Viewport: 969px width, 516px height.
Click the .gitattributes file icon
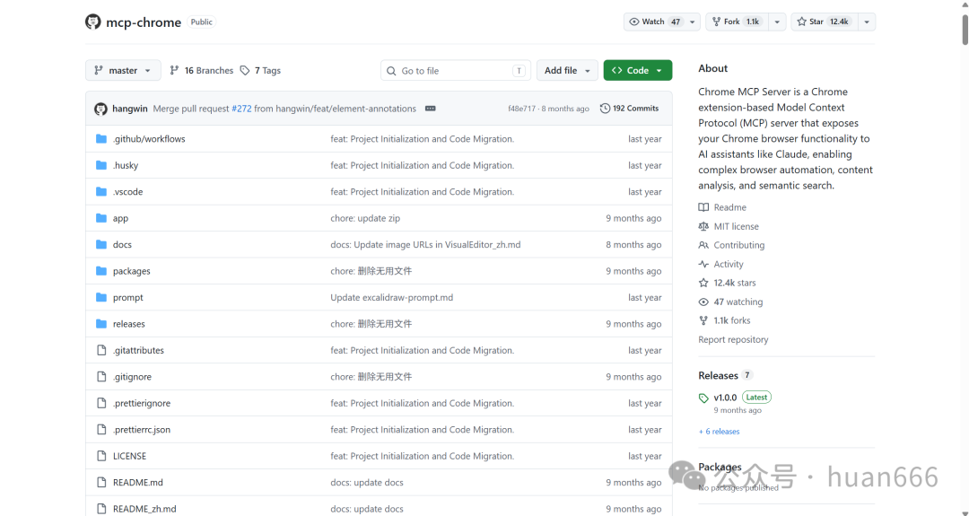click(101, 350)
